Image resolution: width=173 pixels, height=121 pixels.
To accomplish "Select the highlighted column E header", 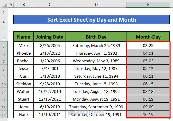I will click(x=148, y=4).
